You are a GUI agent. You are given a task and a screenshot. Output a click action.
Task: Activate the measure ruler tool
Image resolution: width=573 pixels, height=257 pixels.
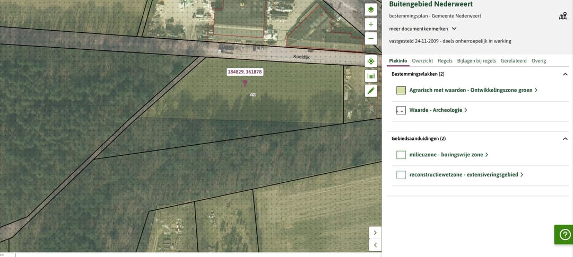(371, 76)
